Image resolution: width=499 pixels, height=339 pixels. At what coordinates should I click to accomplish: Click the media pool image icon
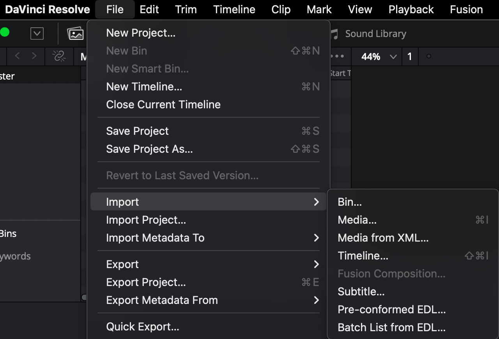point(76,34)
